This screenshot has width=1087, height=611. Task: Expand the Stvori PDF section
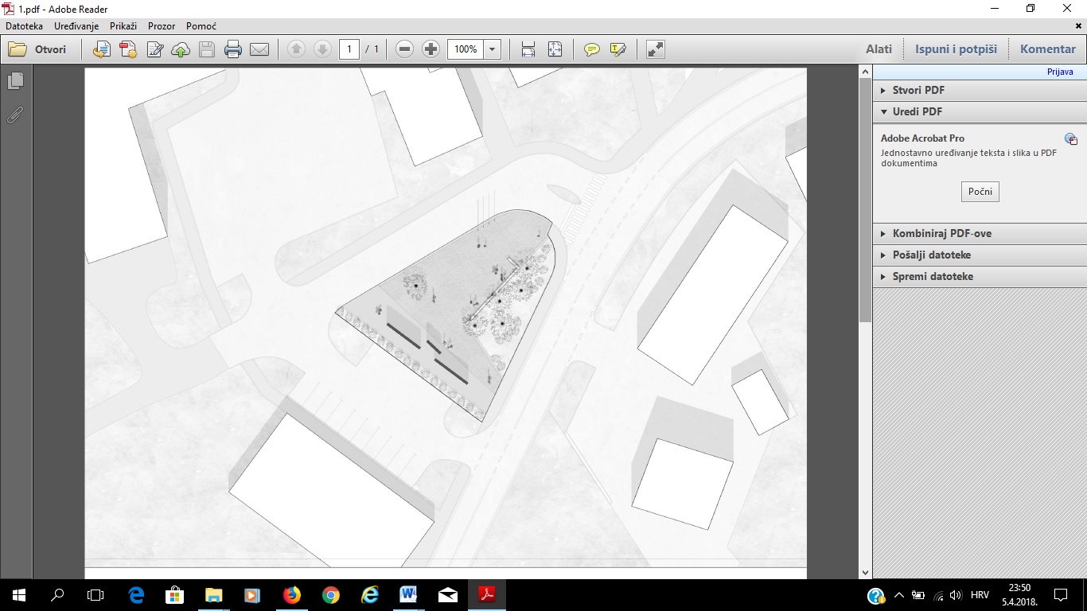(918, 91)
